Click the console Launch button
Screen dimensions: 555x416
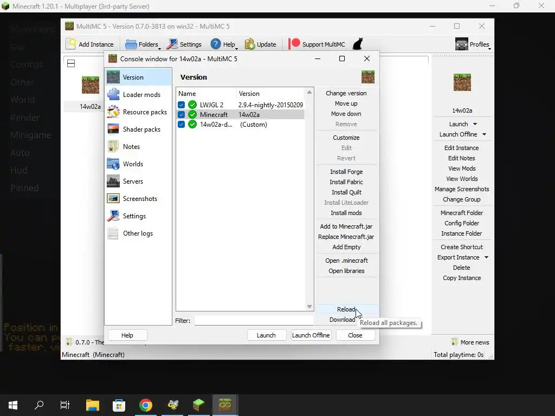[266, 335]
